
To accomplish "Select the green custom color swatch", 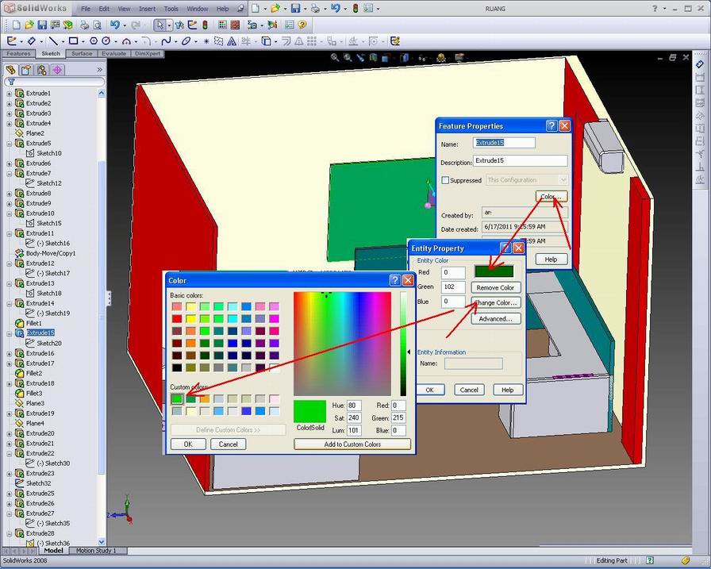I will (x=179, y=399).
